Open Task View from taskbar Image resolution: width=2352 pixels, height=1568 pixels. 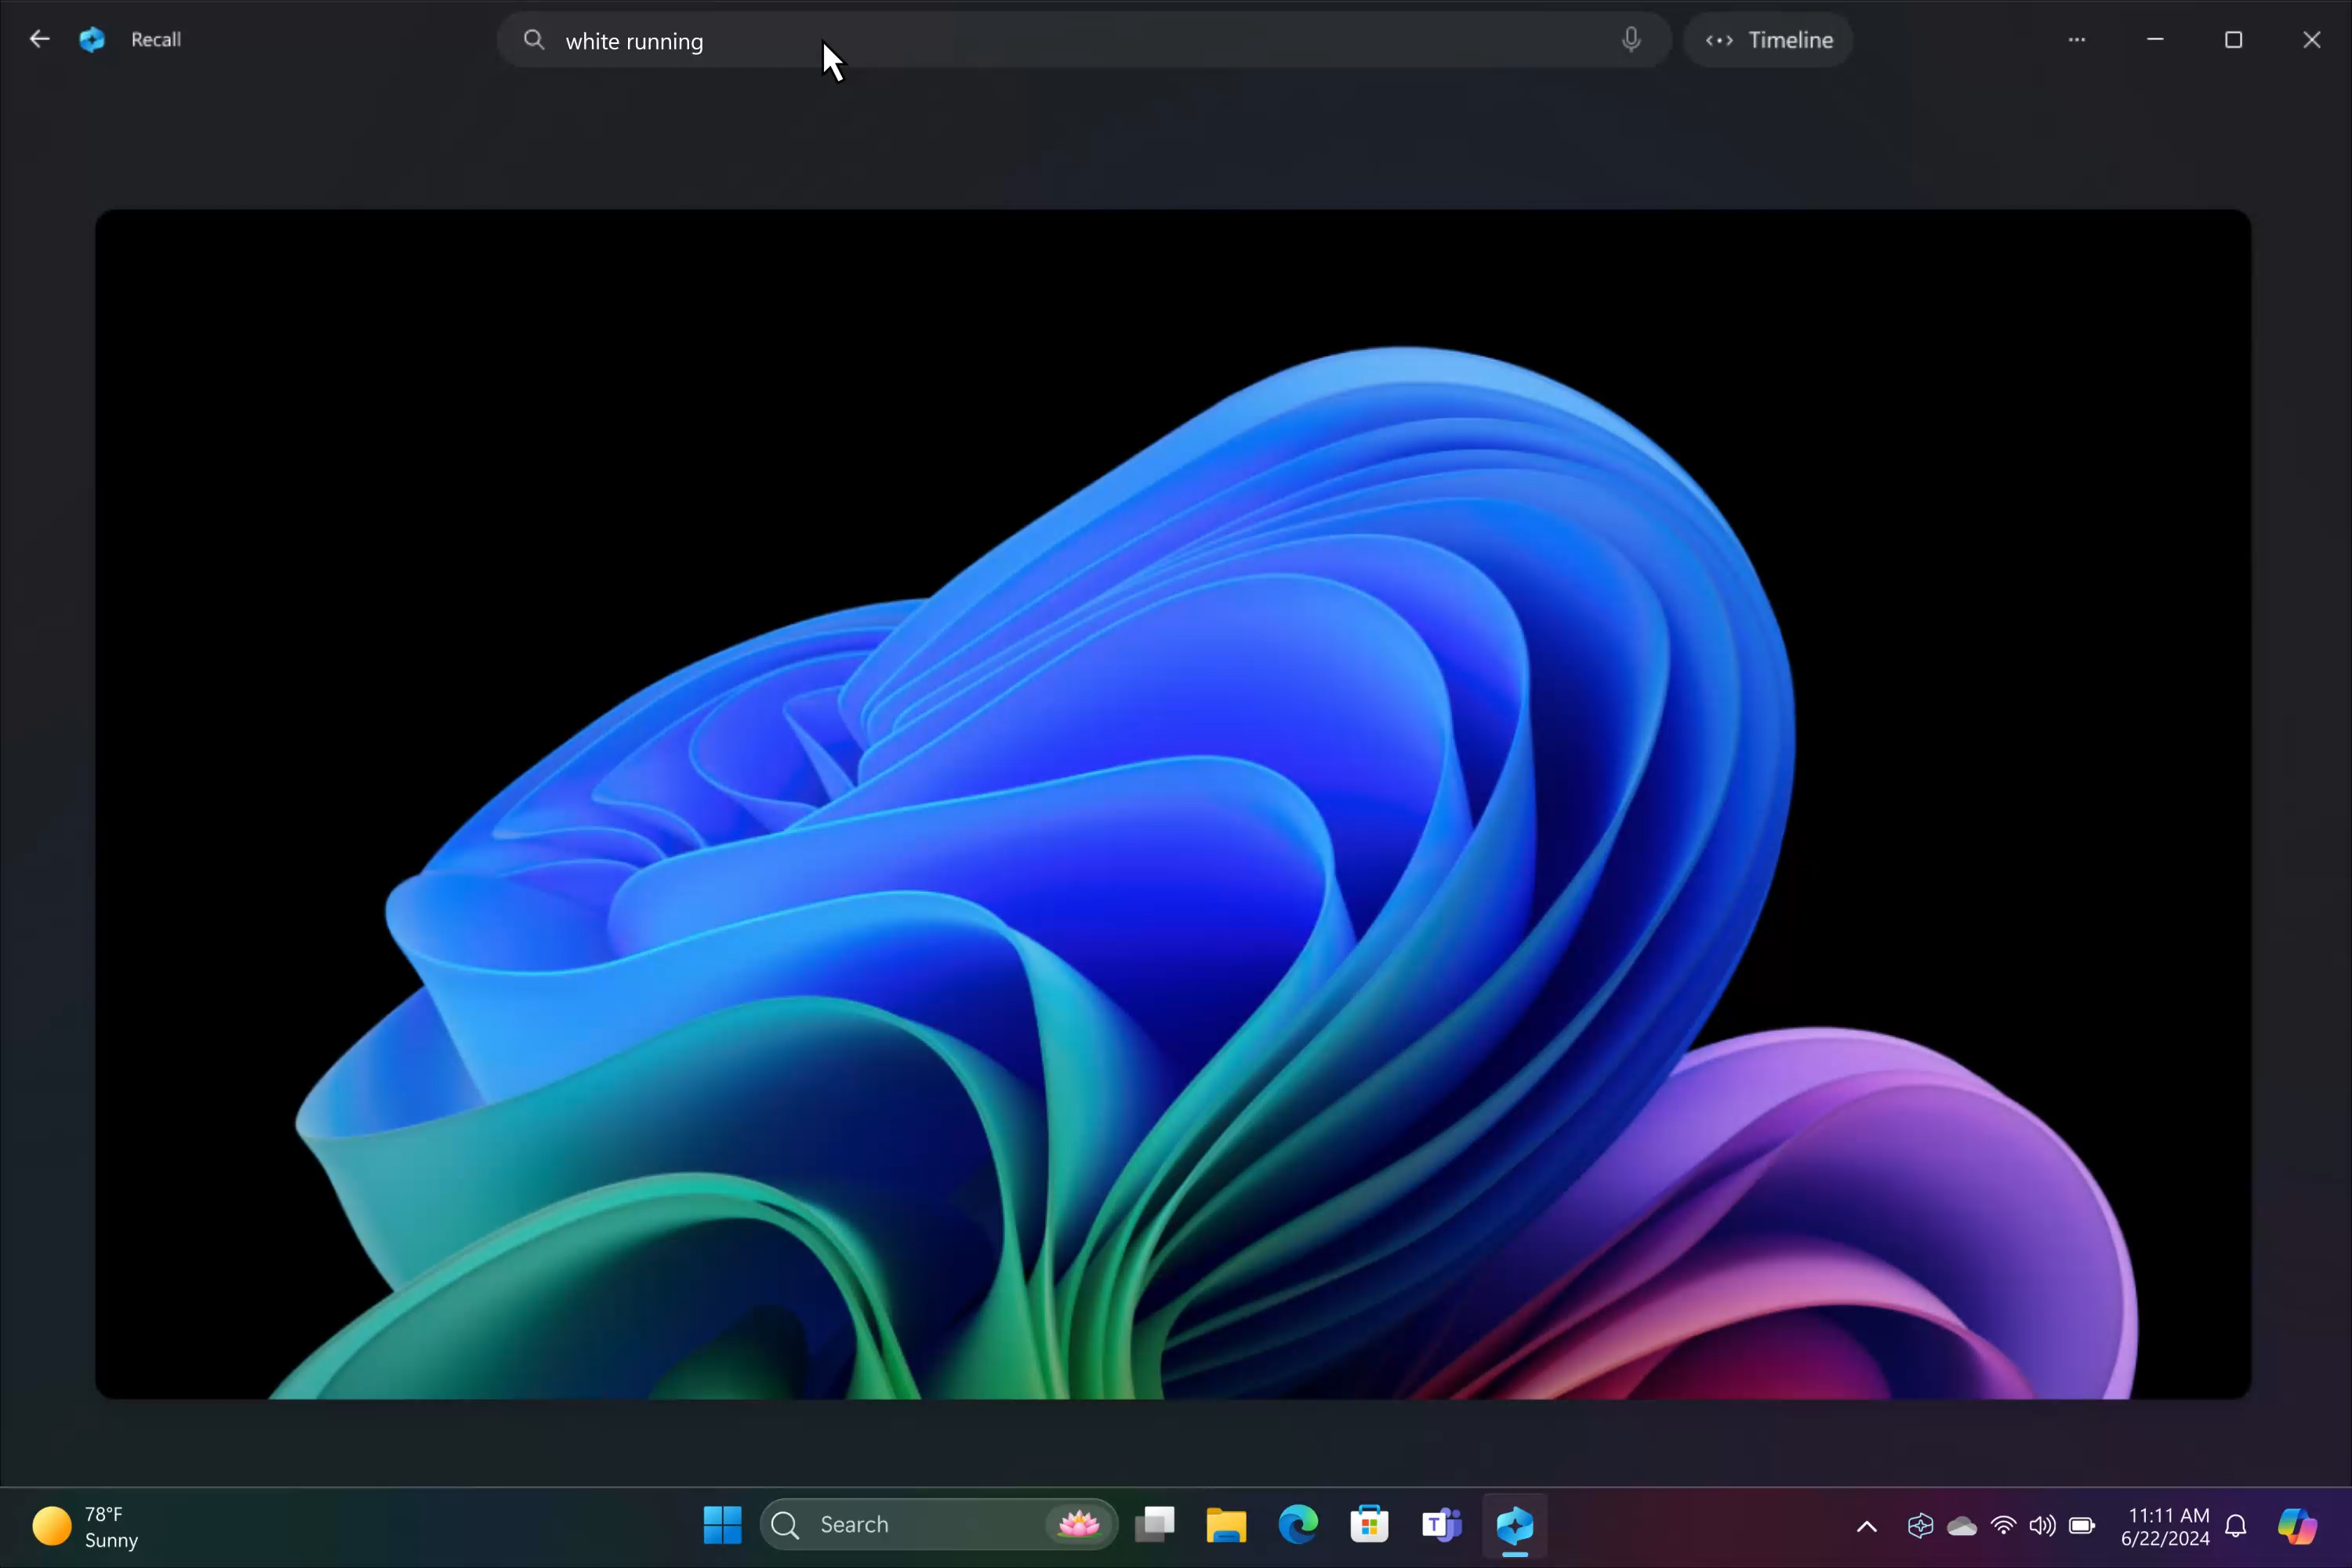pos(1154,1525)
